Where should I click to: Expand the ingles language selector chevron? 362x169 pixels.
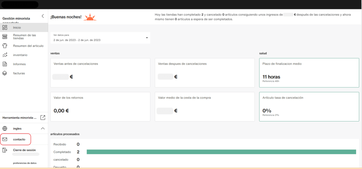point(43,129)
